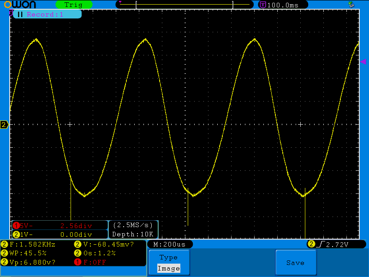This screenshot has width=369, height=277.
Task: Click the red channel 1 F:OFF readout
Action: coord(90,262)
